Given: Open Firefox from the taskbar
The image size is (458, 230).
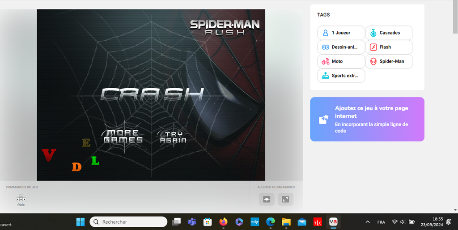Looking at the screenshot, I should pos(224,222).
